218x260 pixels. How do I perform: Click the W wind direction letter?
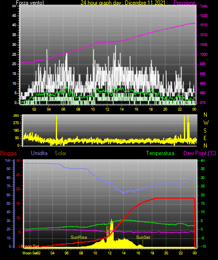[206, 123]
